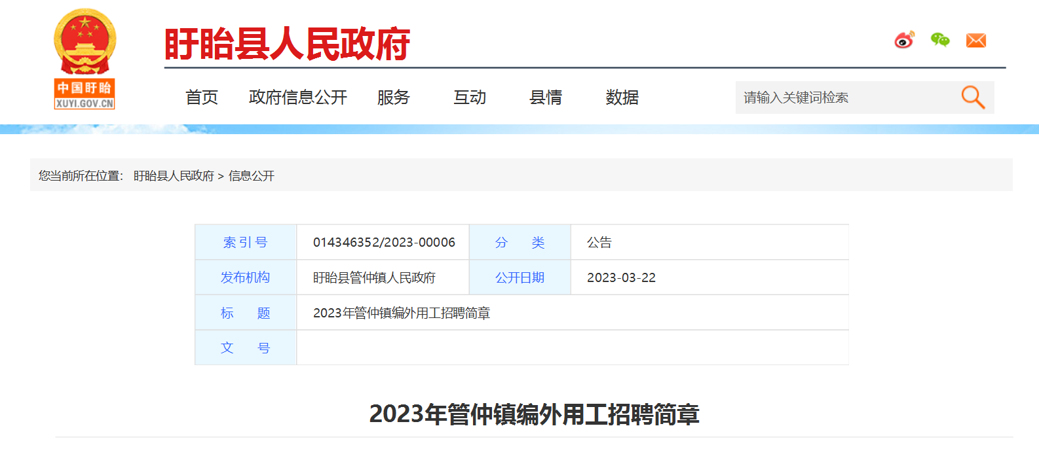
Task: Click the index number 014346352/2023-00006
Action: (384, 243)
